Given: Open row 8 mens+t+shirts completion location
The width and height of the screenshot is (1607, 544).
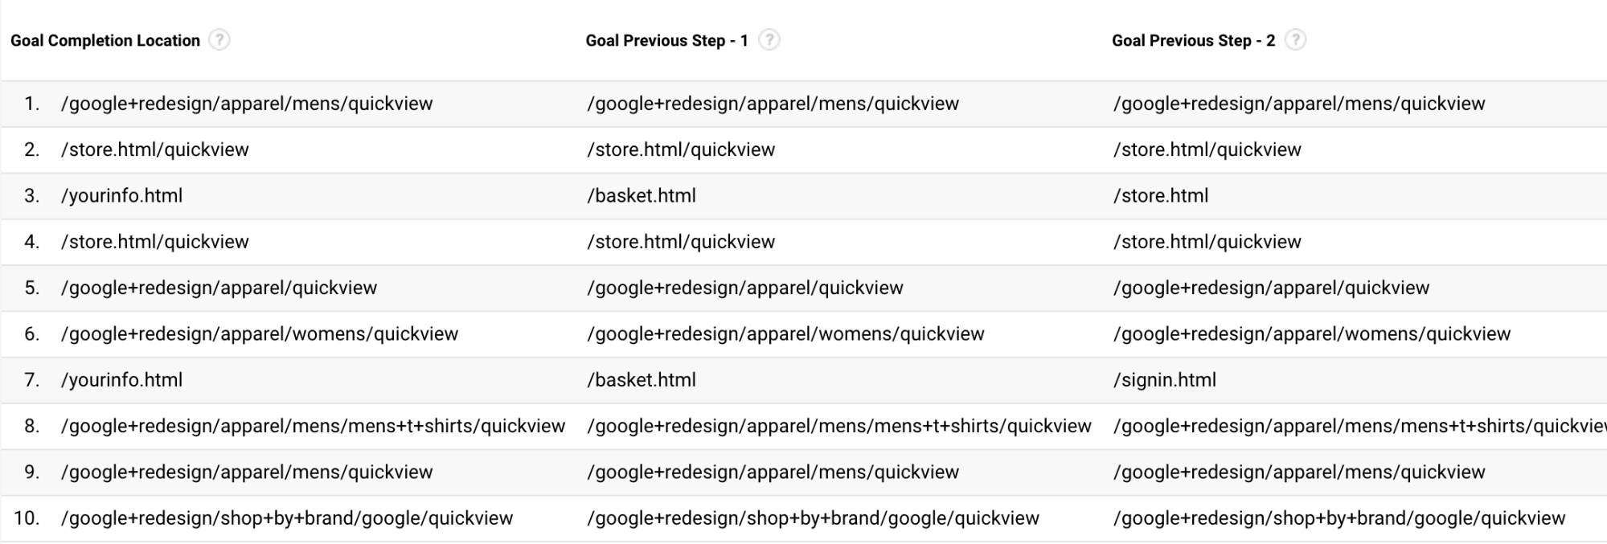Looking at the screenshot, I should tap(314, 426).
